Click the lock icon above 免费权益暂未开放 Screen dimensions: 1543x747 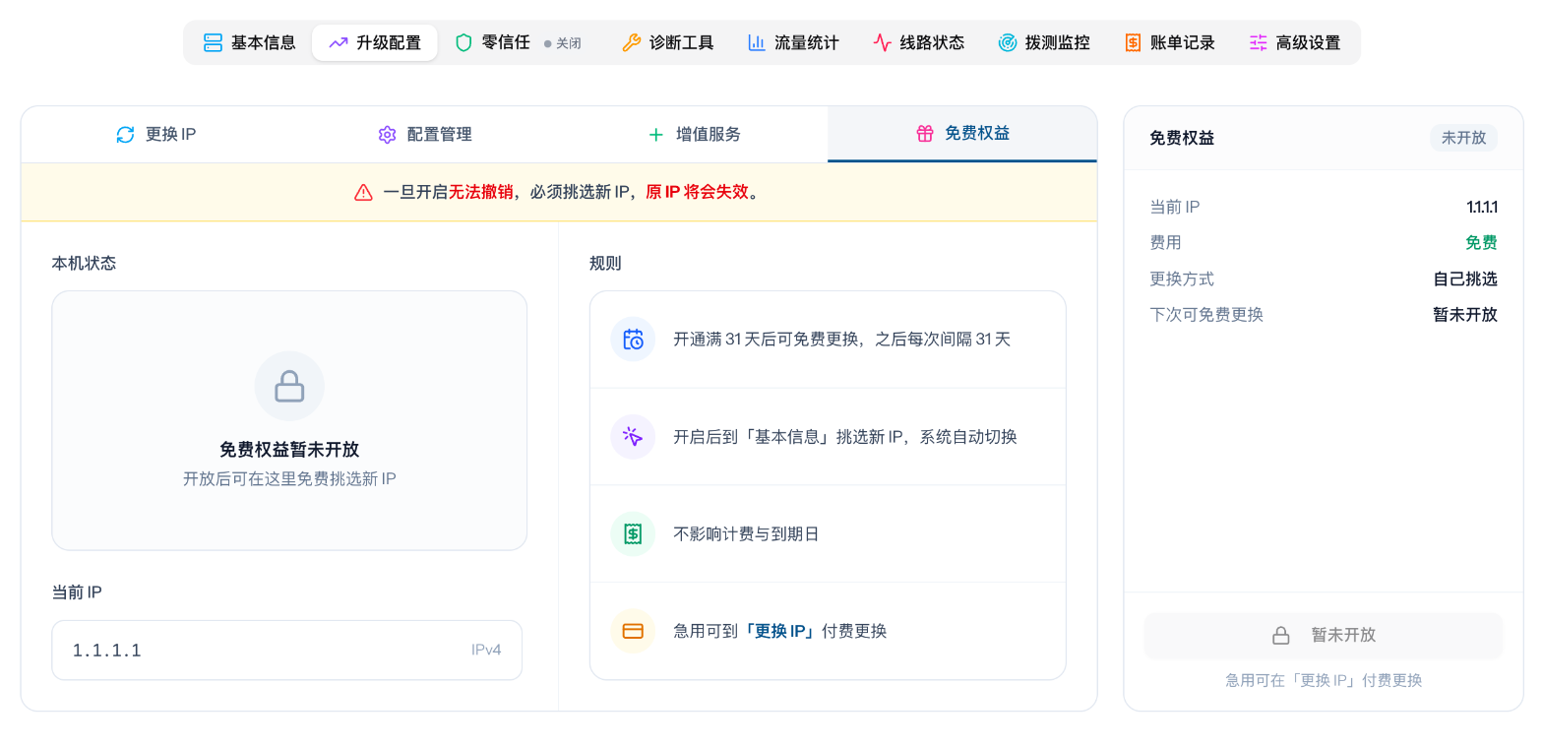coord(289,386)
